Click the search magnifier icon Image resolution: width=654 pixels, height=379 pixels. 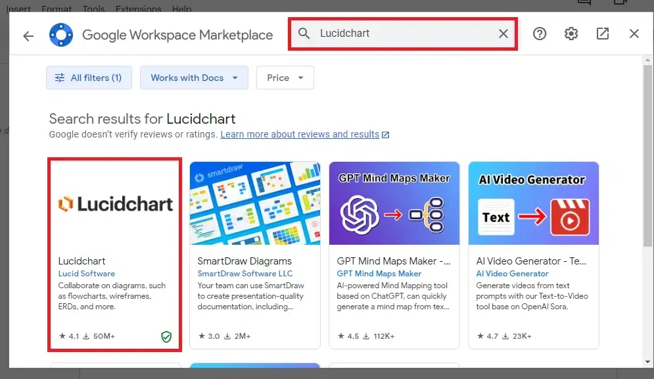tap(304, 34)
